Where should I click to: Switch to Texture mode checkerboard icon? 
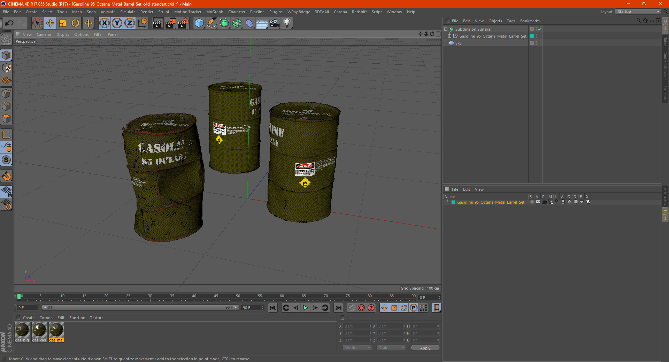(x=6, y=68)
